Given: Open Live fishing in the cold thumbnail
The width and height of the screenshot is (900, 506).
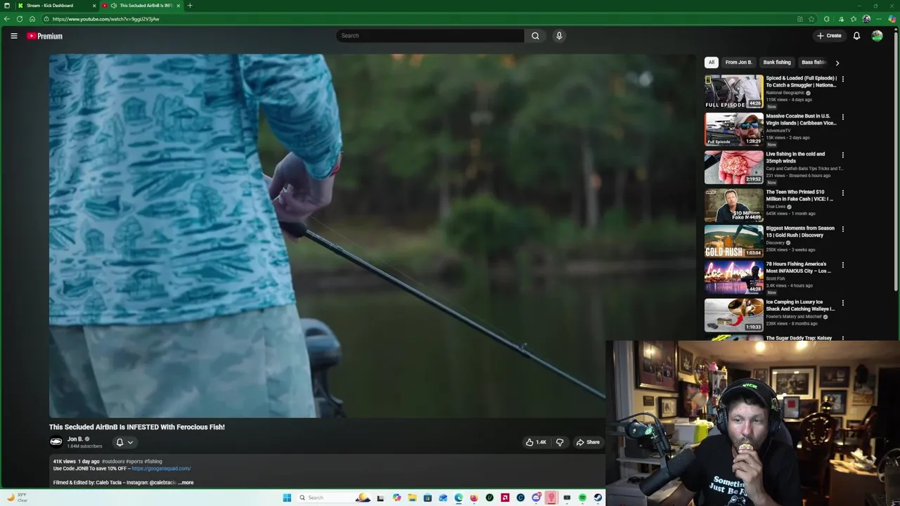Looking at the screenshot, I should click(733, 167).
